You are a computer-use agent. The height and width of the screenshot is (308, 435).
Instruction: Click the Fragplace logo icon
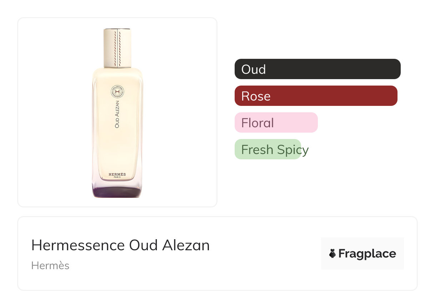[x=332, y=253]
